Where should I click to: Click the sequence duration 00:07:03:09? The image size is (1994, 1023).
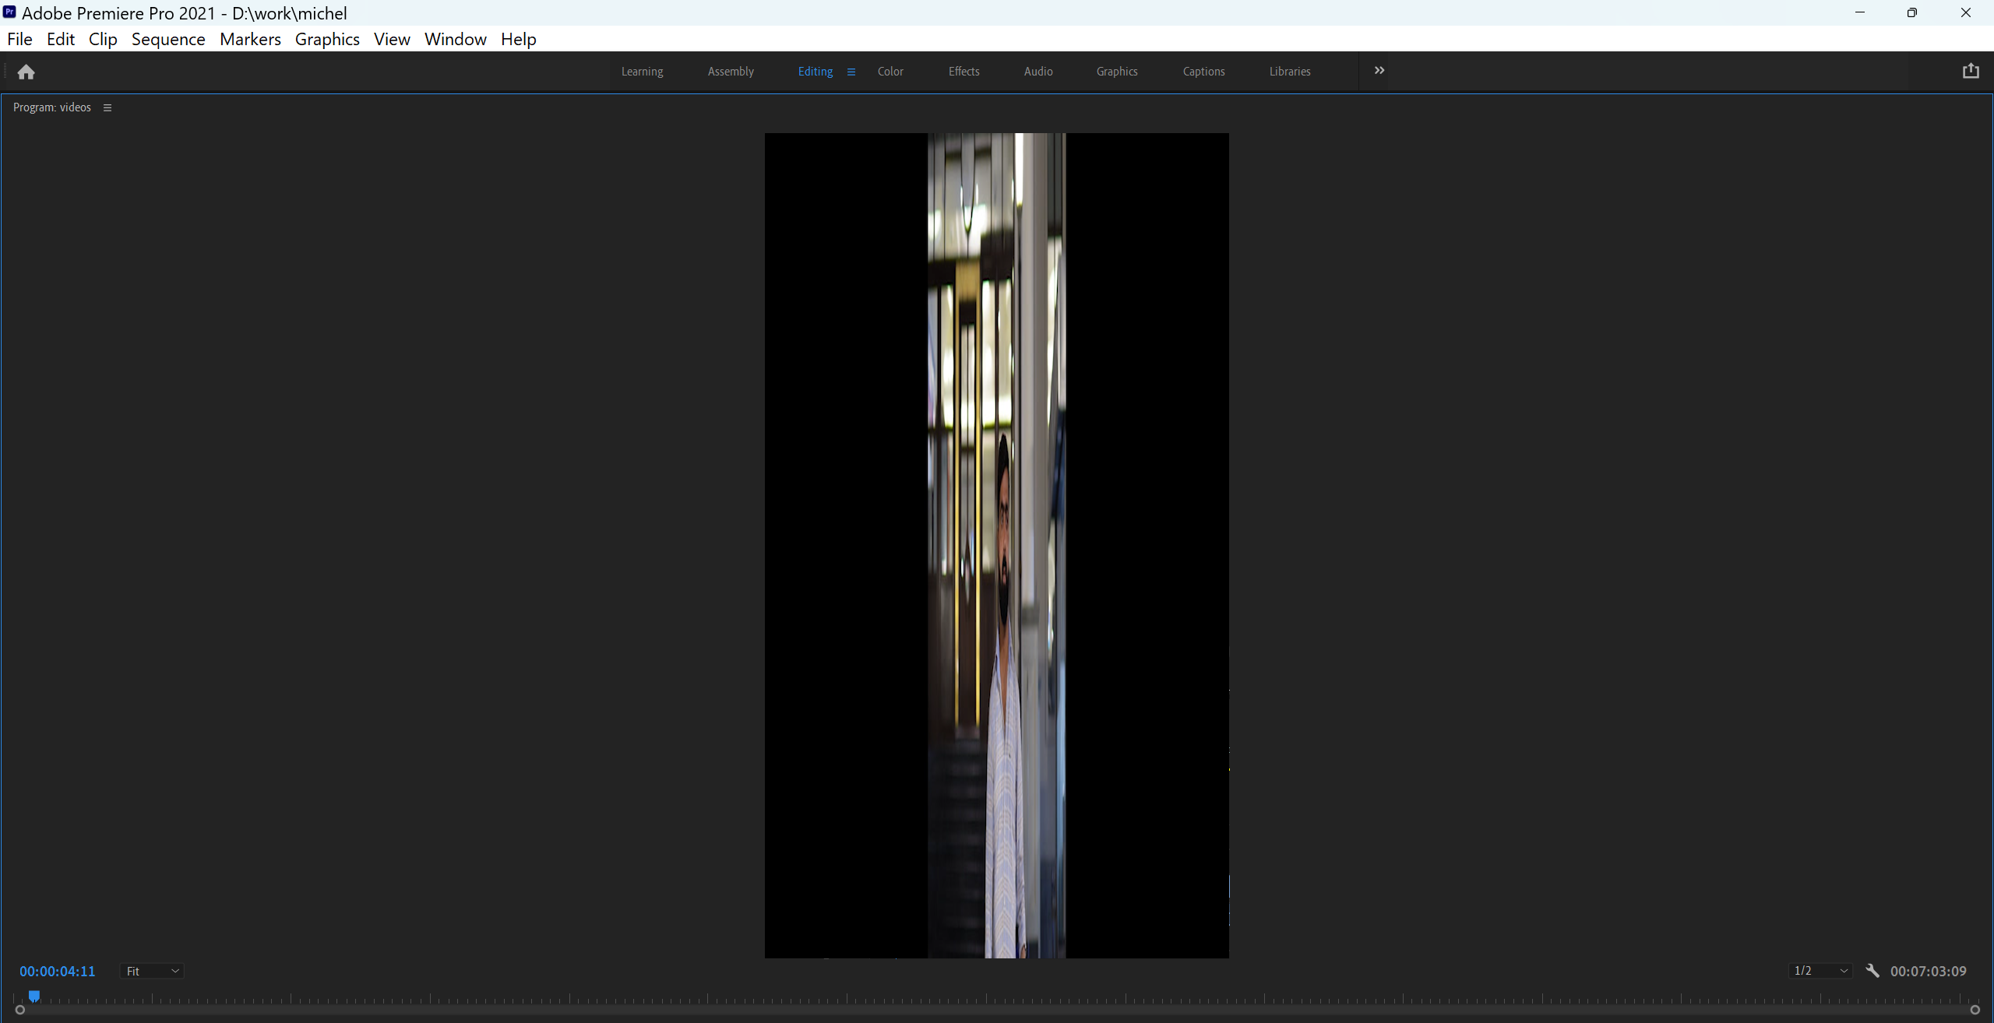point(1929,971)
